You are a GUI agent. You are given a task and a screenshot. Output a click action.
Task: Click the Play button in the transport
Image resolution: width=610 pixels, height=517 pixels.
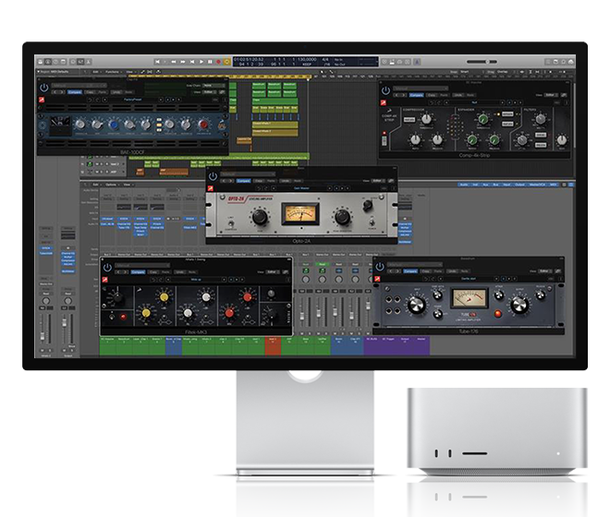click(x=201, y=62)
